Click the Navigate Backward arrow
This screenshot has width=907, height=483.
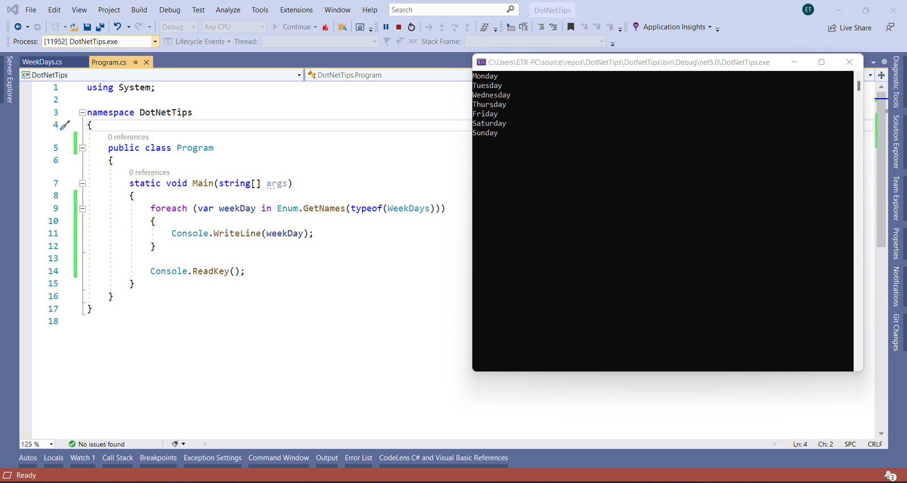pos(18,27)
